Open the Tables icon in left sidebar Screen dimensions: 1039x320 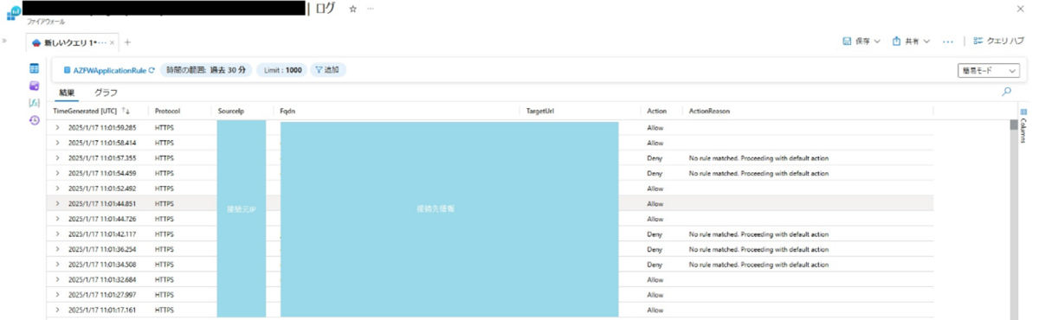tap(35, 68)
